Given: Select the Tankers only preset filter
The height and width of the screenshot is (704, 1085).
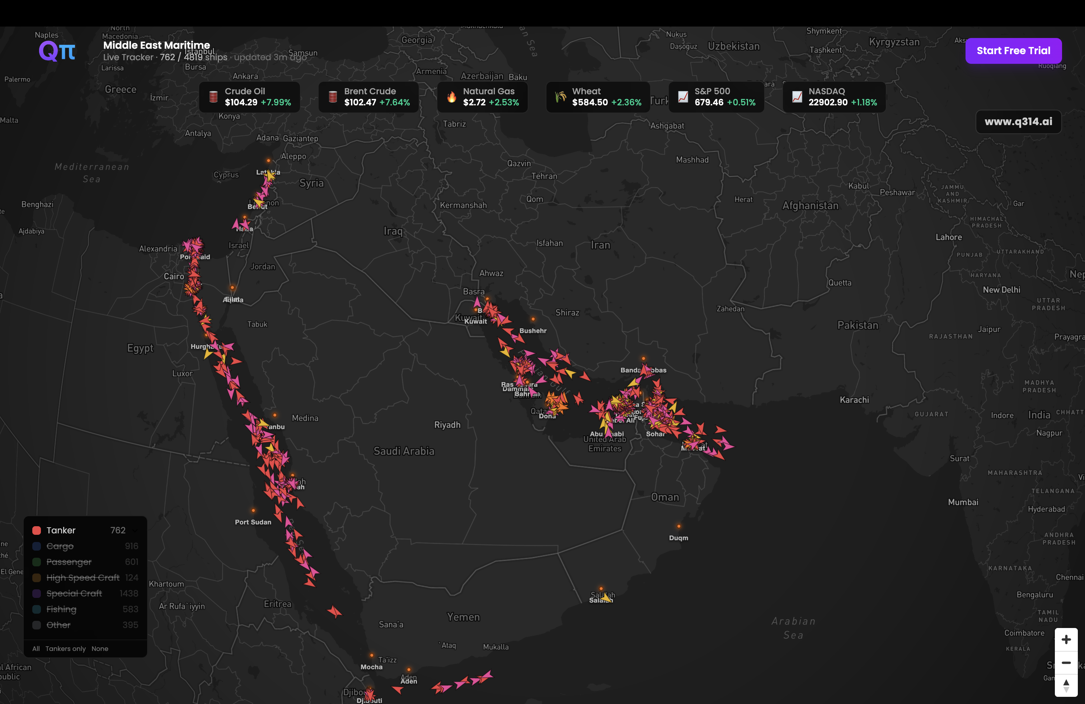Looking at the screenshot, I should pos(65,648).
